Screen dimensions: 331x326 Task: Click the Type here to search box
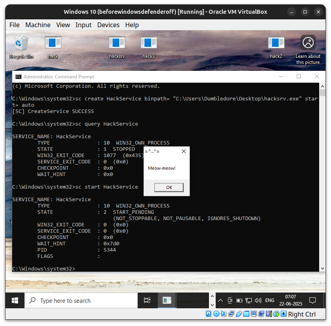coord(81,300)
